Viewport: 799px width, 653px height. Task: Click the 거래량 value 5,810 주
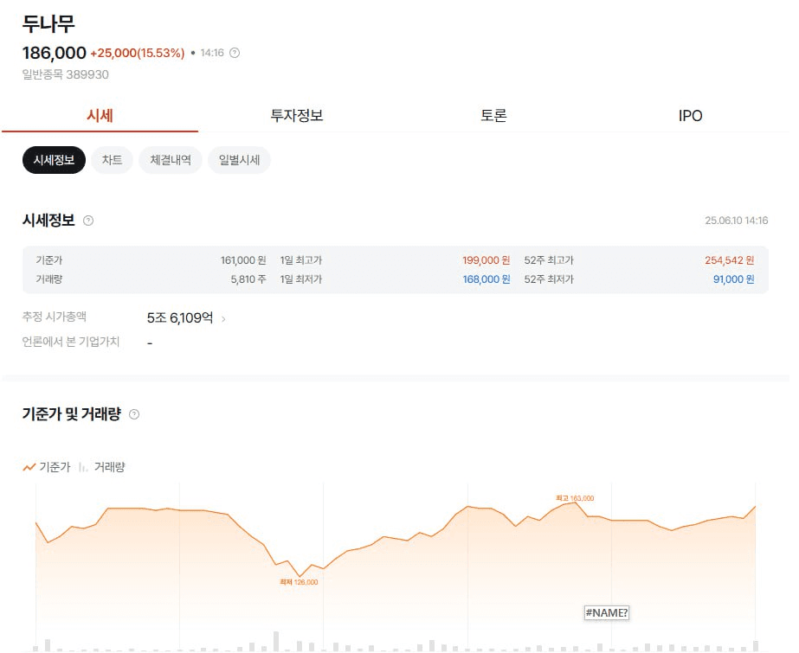click(x=248, y=279)
